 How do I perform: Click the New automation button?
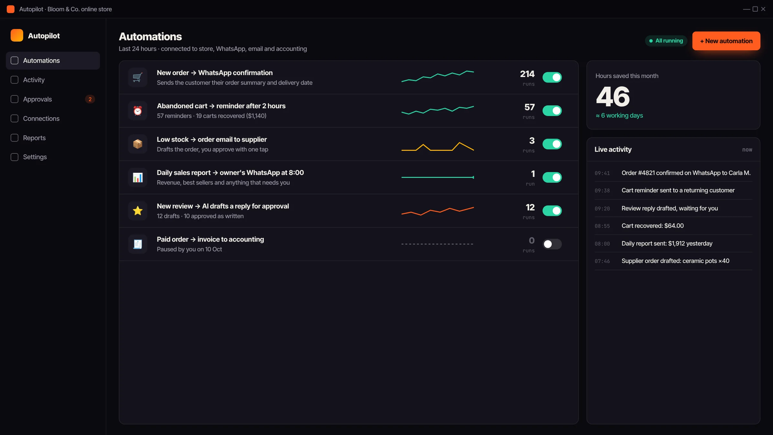(726, 41)
